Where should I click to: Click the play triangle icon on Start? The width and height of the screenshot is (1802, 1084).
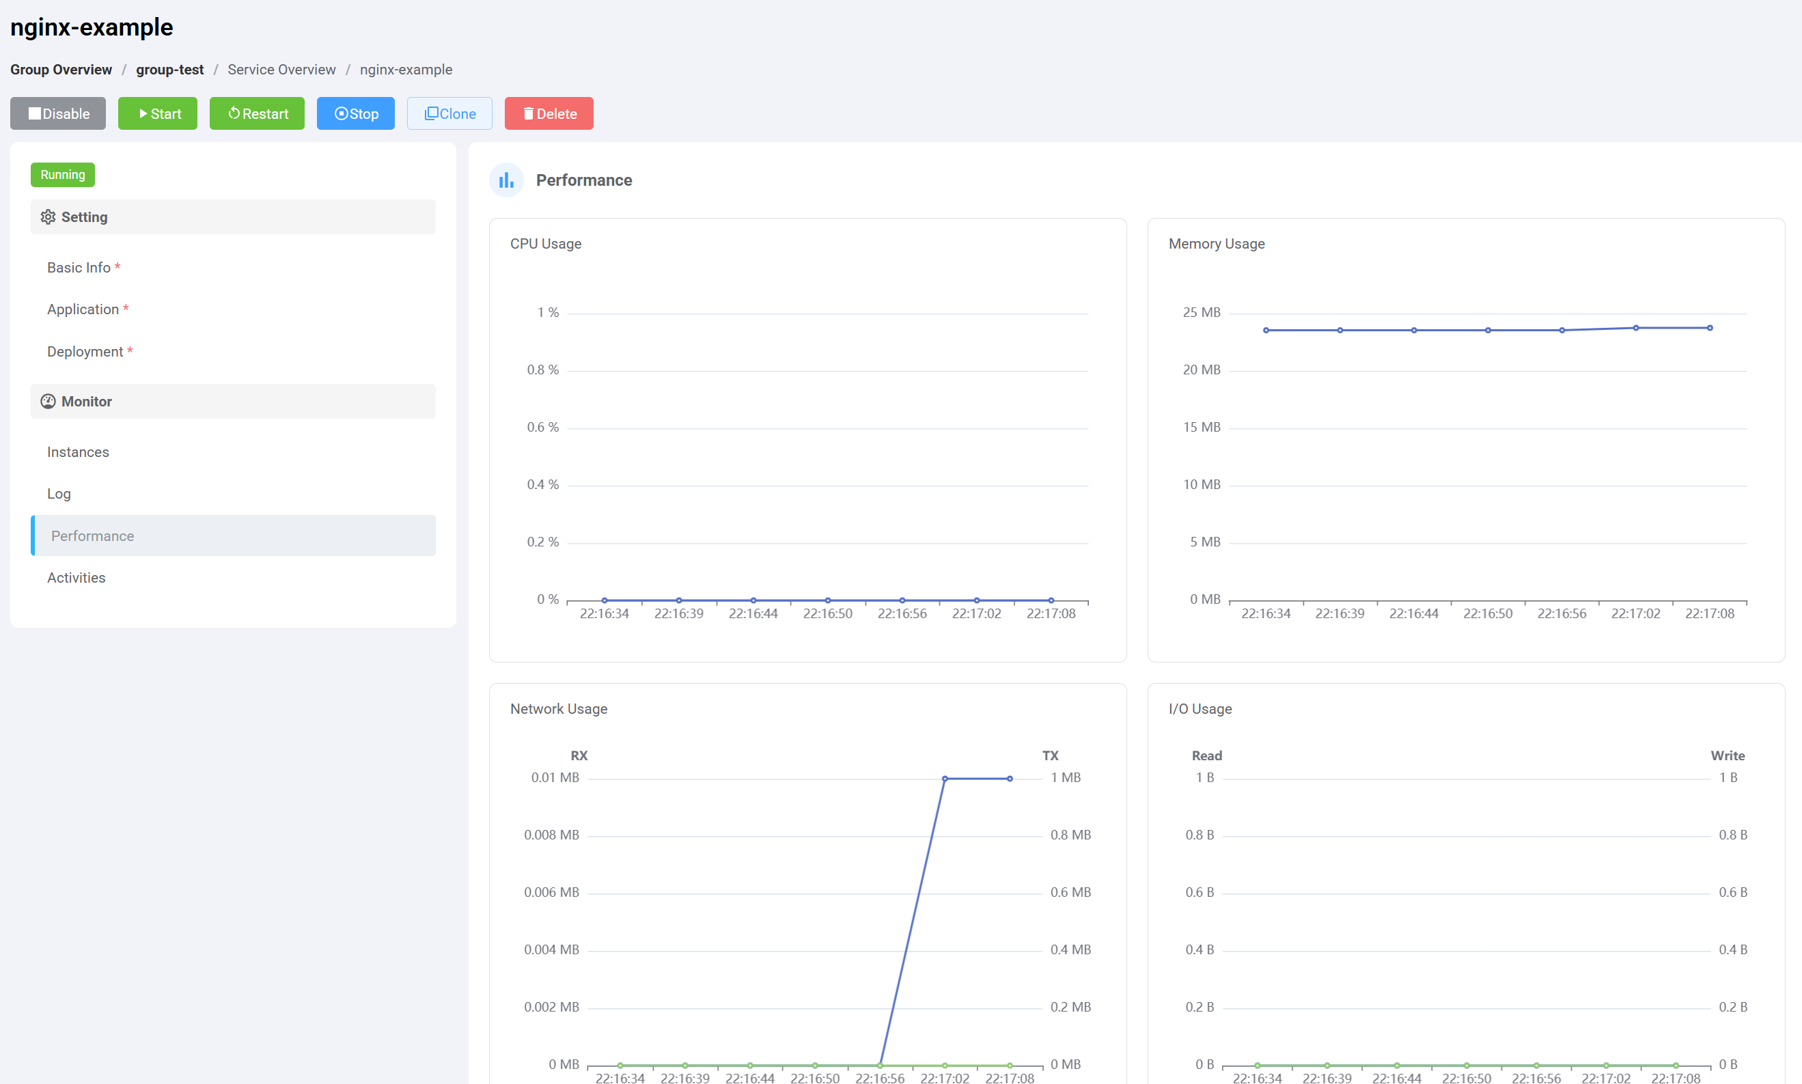point(143,113)
